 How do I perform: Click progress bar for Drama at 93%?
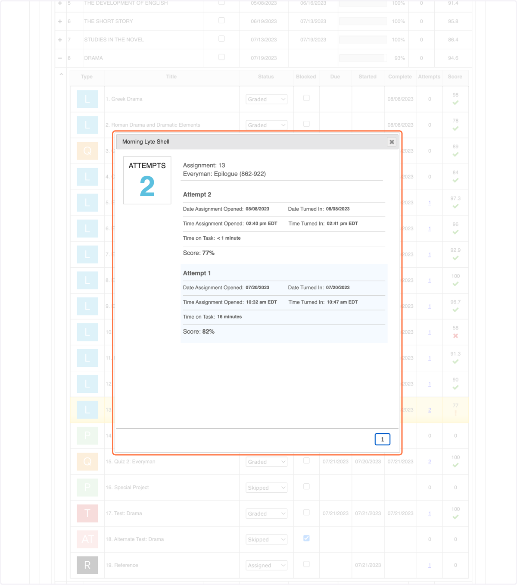click(363, 58)
